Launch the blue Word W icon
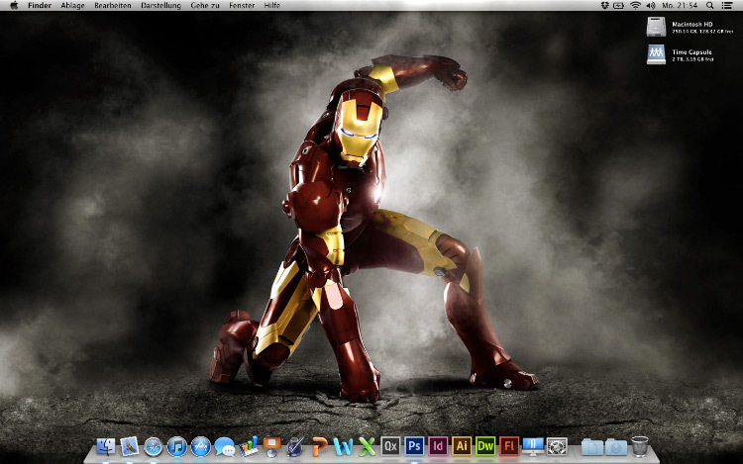This screenshot has height=464, width=743. 343,446
